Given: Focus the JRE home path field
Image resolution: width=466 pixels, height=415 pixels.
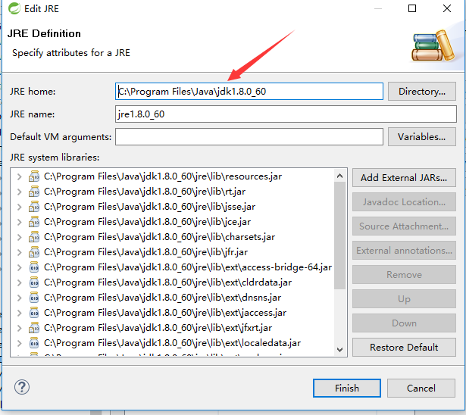Looking at the screenshot, I should tap(249, 91).
